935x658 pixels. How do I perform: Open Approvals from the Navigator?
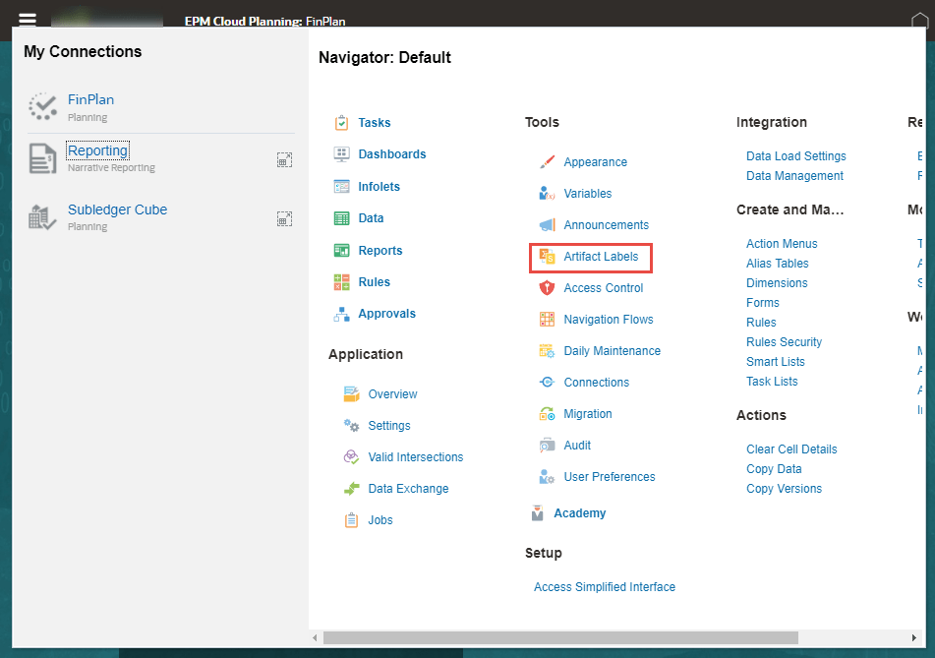point(386,314)
